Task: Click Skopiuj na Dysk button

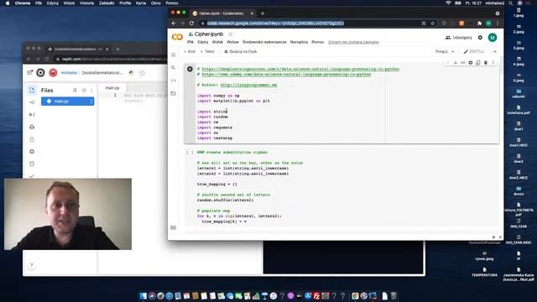Action: (241, 52)
